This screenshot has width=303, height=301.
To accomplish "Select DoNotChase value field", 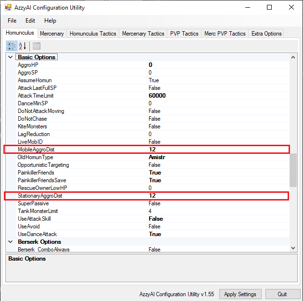I will point(218,119).
